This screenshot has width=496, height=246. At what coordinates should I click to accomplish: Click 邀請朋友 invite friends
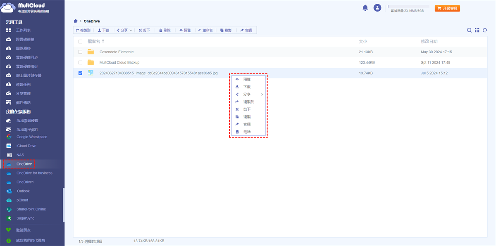pyautogui.click(x=24, y=230)
